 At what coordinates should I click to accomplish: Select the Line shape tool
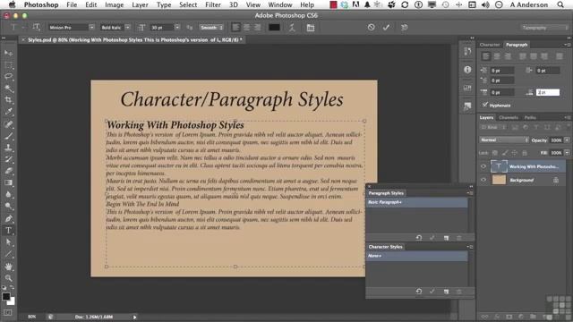(x=8, y=254)
